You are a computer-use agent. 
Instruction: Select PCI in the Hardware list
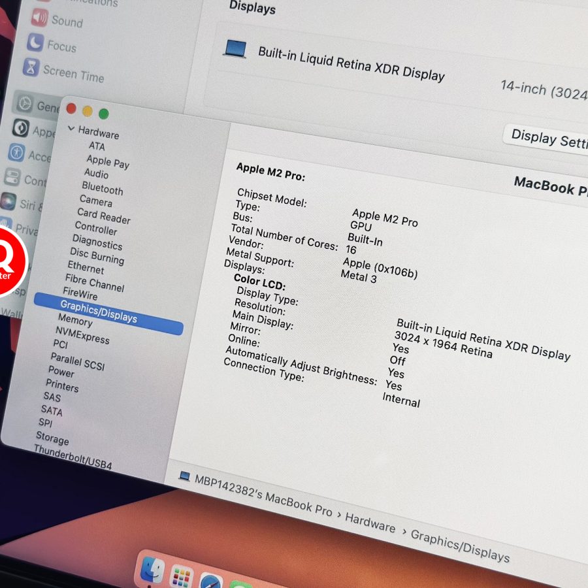(x=60, y=344)
